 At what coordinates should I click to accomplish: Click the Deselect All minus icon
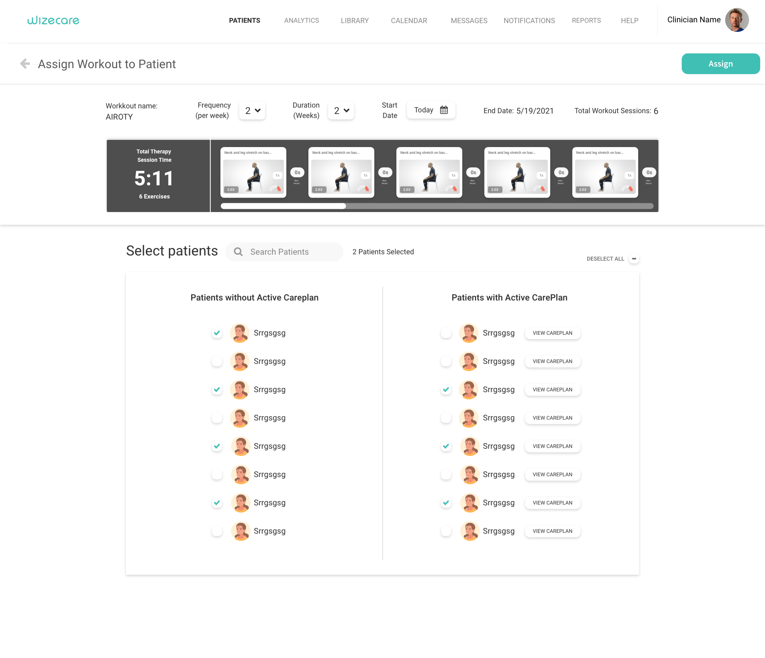coord(634,259)
